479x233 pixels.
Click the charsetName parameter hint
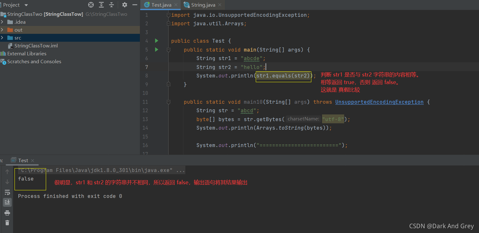303,119
